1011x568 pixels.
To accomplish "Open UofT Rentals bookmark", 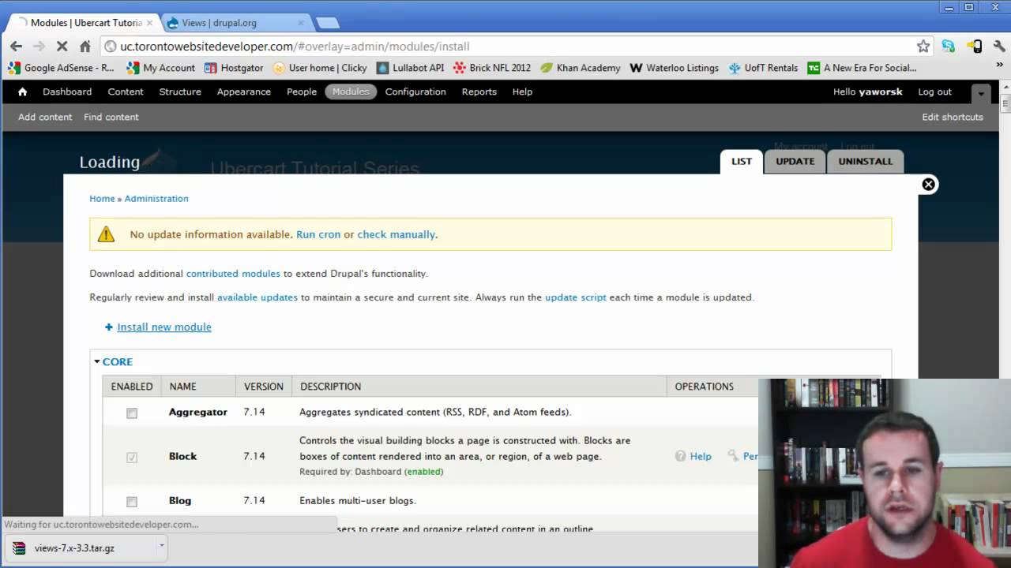I will [763, 68].
